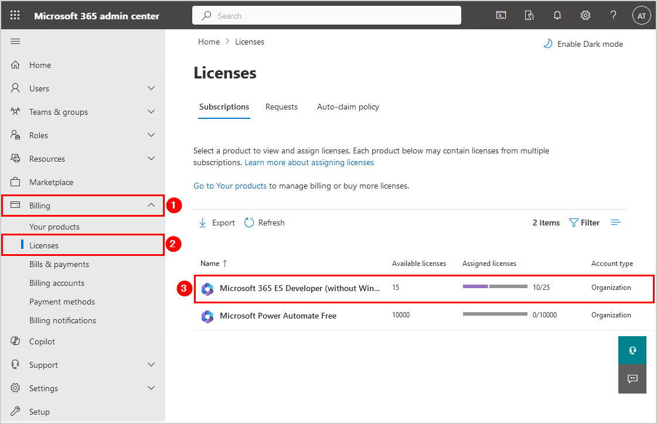This screenshot has height=424, width=657.
Task: Sort by the Name column header
Action: [214, 264]
